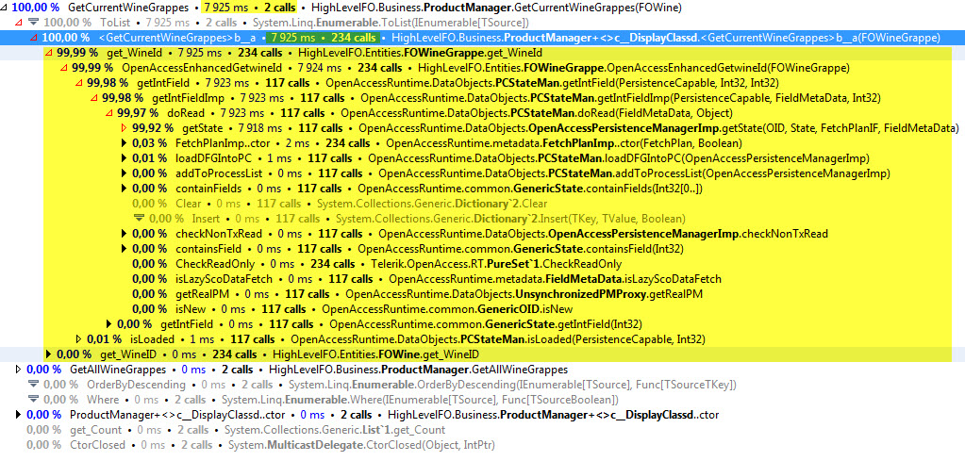Collapse the selected <GetCurrentWineGrappes>b__a node
The height and width of the screenshot is (461, 965).
(34, 38)
